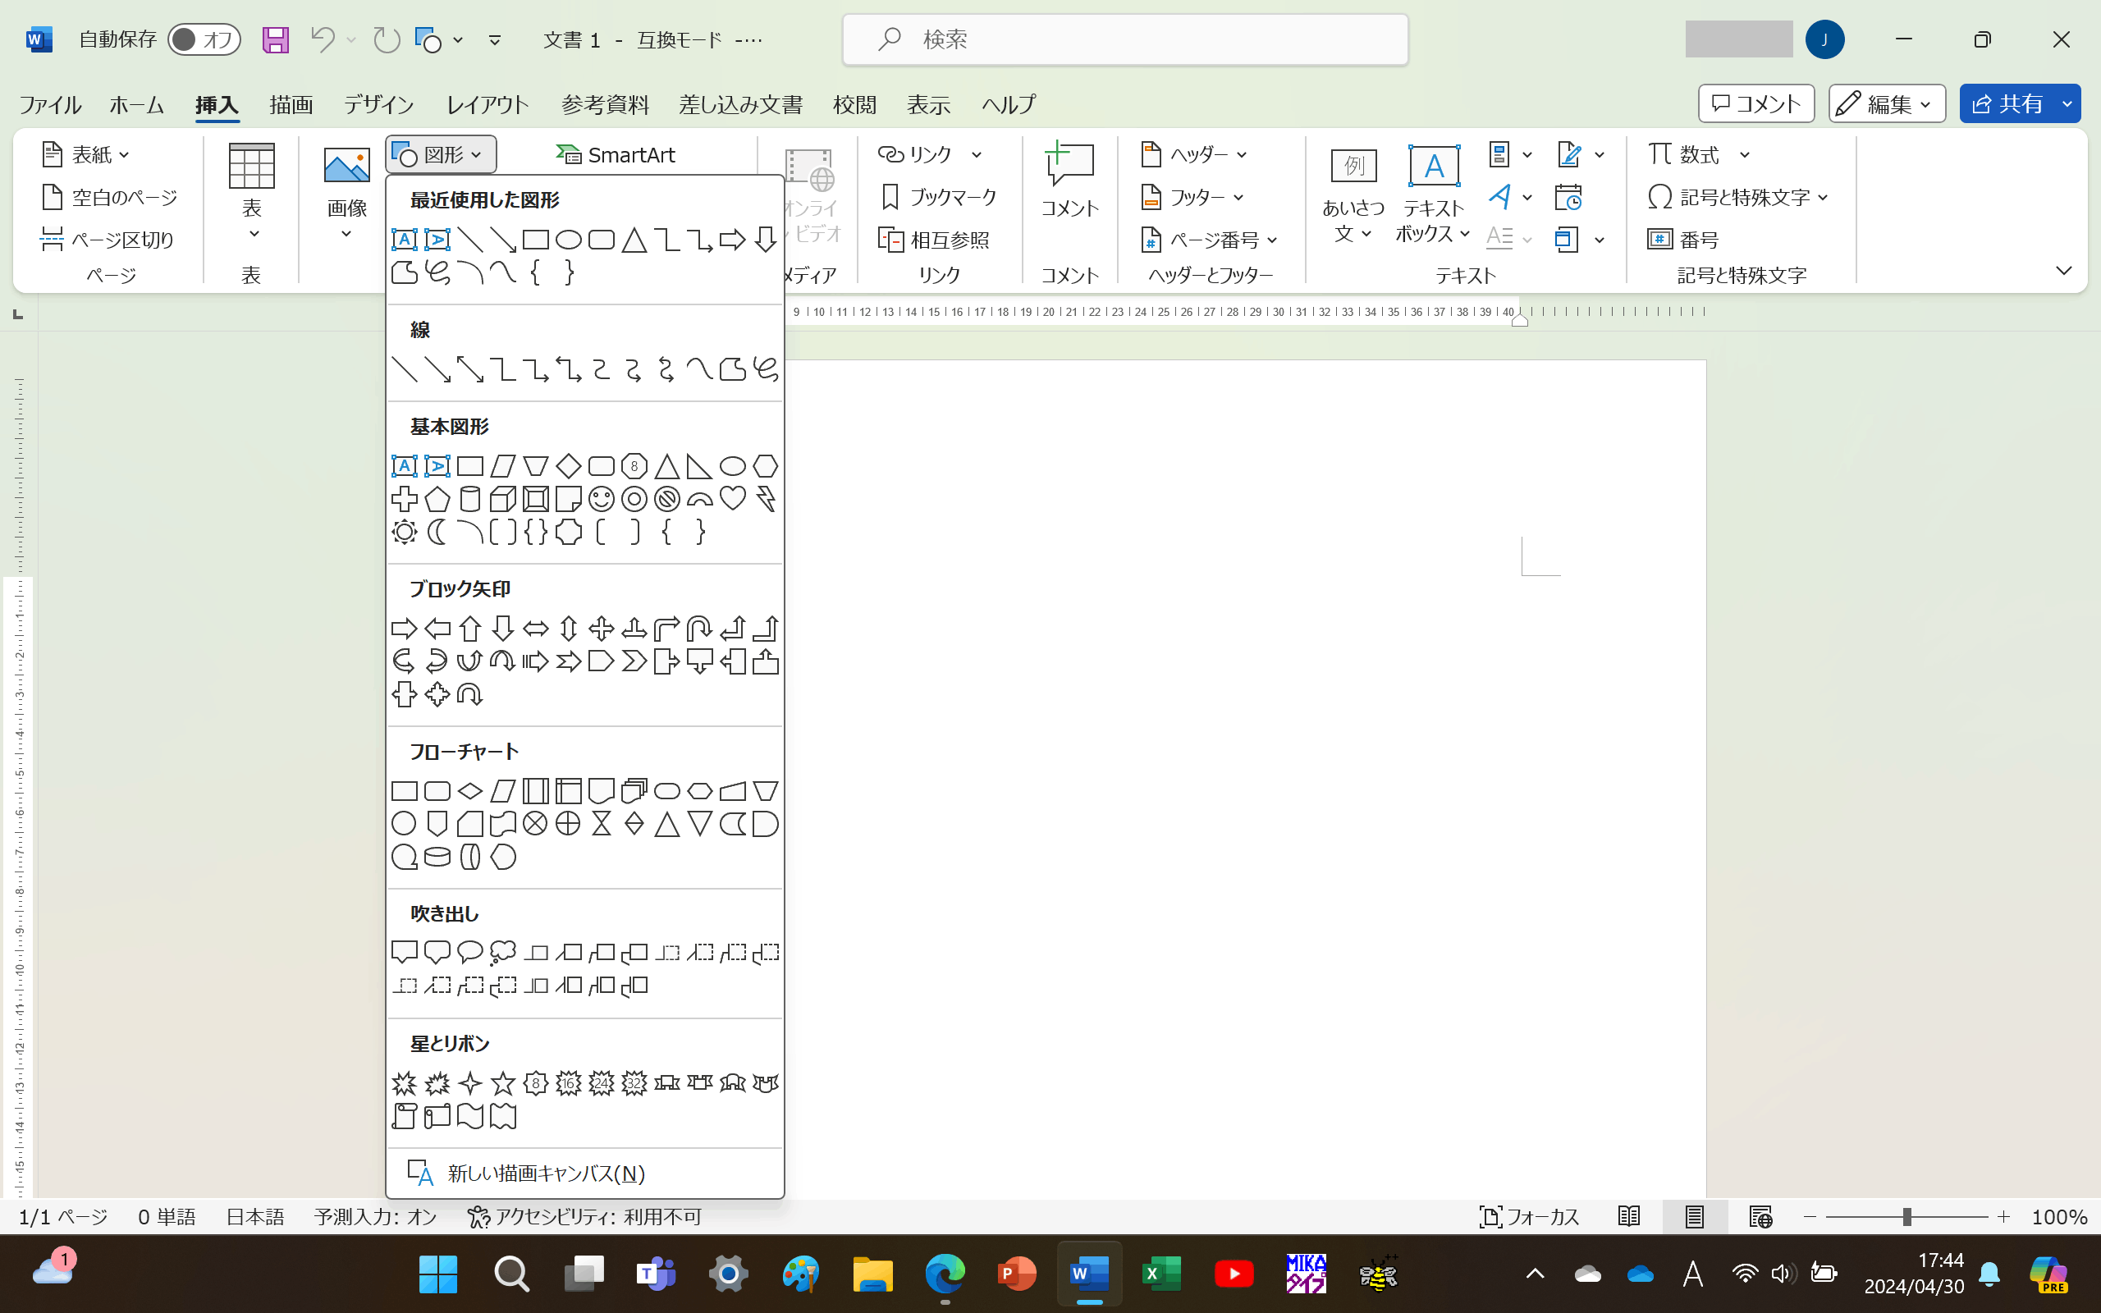Choose the flowchart diamond decision shape

pyautogui.click(x=469, y=791)
